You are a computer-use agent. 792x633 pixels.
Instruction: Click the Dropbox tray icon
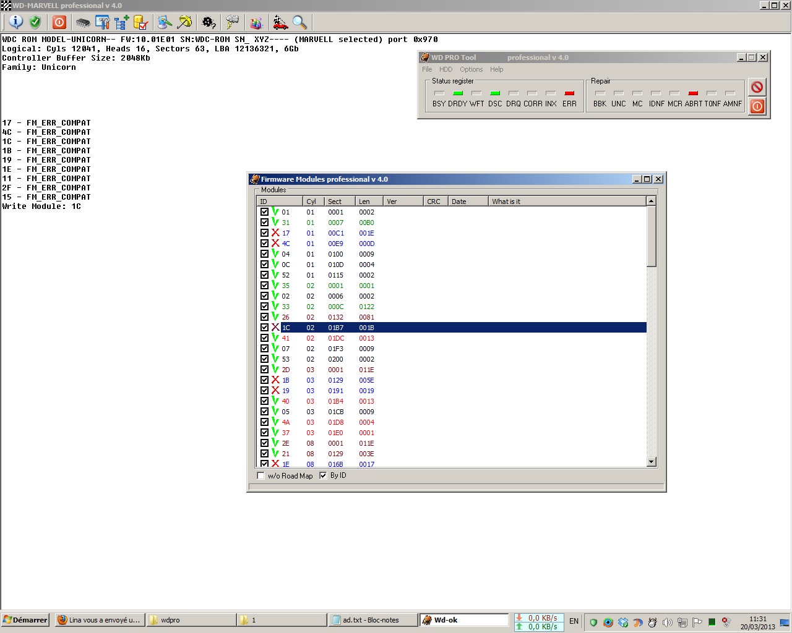point(623,622)
